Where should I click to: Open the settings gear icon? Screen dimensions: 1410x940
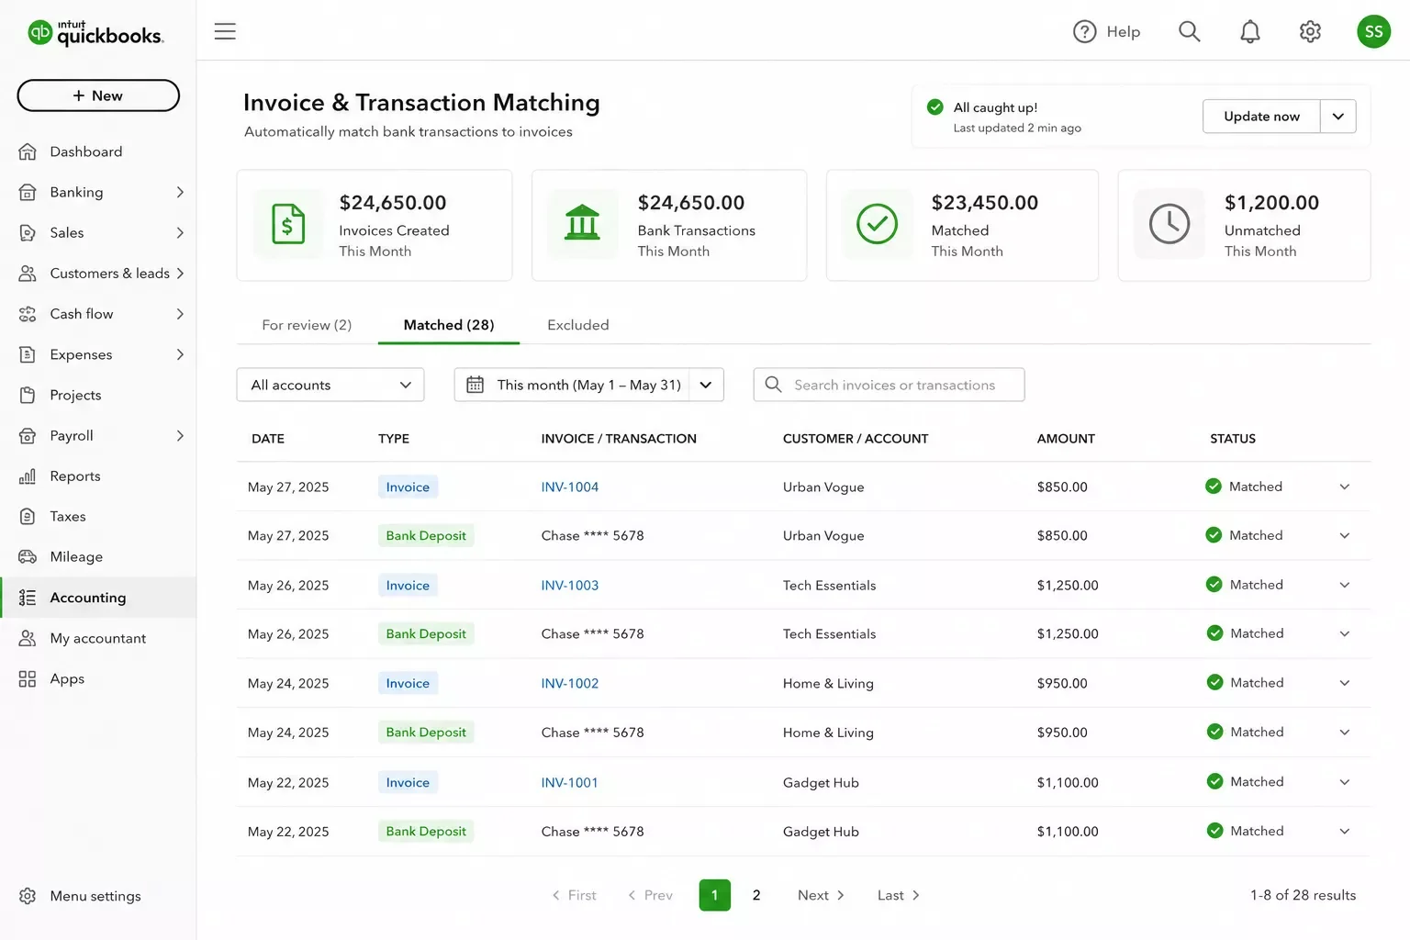point(1310,31)
